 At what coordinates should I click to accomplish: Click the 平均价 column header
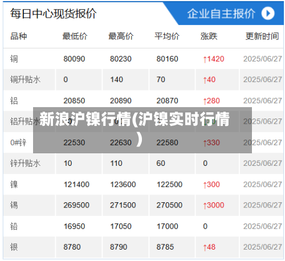point(167,36)
